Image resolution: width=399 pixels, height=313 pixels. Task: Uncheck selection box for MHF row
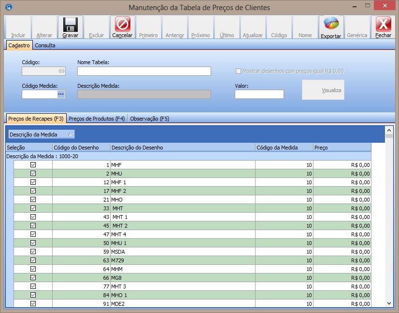tap(33, 165)
